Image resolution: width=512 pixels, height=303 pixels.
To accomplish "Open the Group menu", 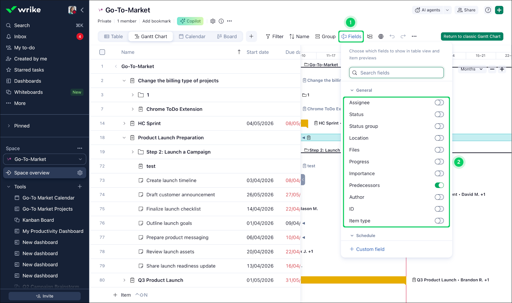I will click(325, 36).
